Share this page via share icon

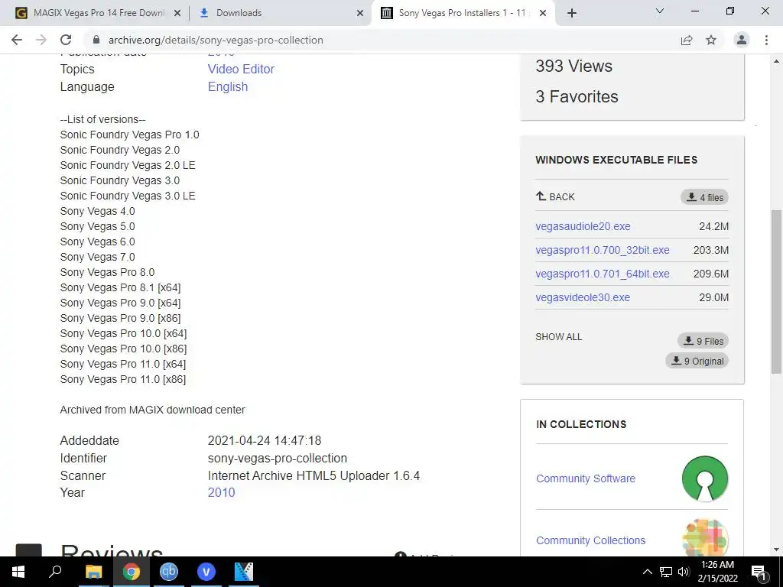tap(687, 40)
